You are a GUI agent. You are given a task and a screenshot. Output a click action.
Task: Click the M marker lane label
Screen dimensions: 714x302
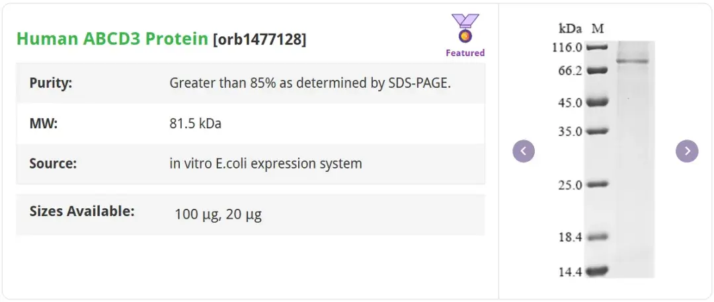click(598, 28)
